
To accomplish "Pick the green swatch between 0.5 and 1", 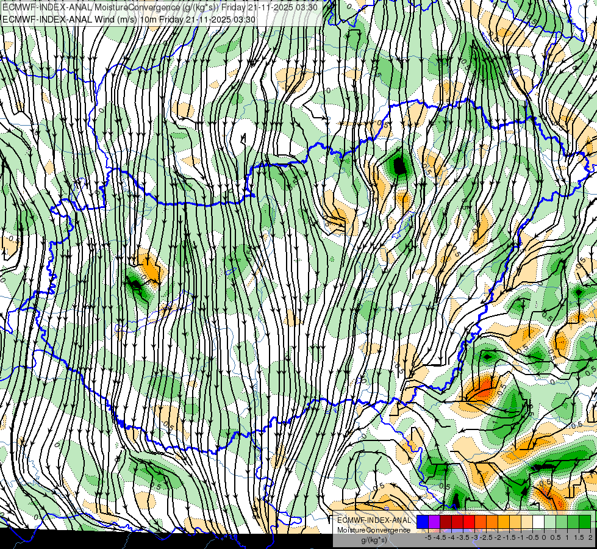I will [562, 522].
